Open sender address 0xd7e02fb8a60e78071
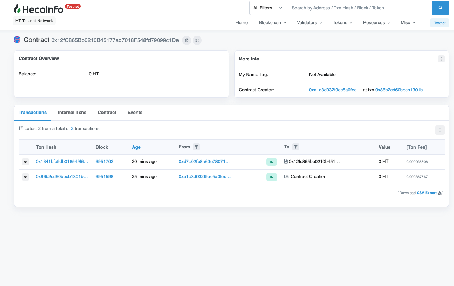454x286 pixels. coord(204,162)
